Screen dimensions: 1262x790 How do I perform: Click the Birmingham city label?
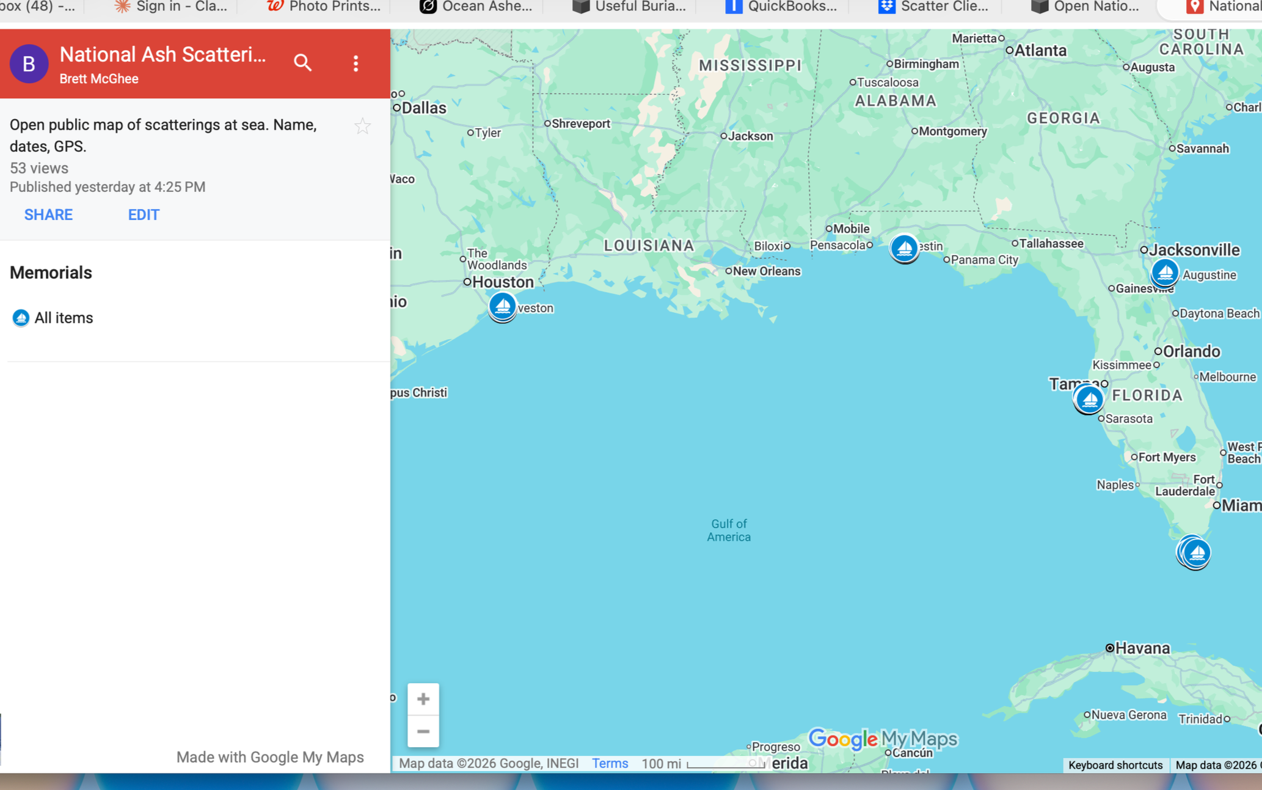tap(927, 64)
